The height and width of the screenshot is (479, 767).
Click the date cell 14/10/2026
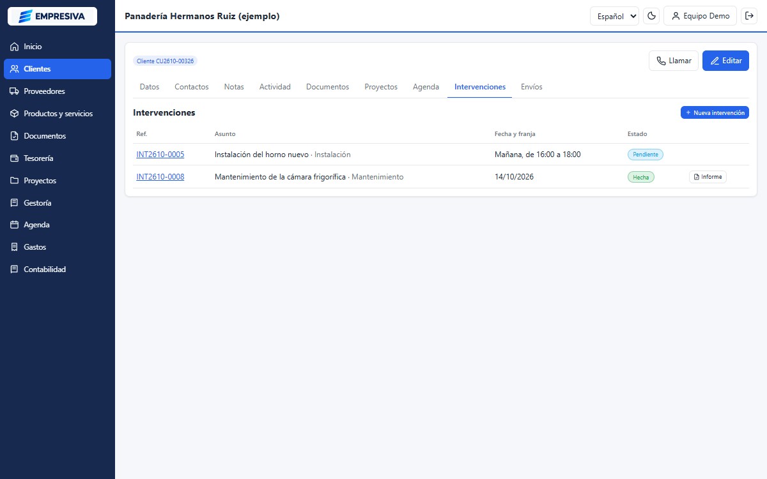click(x=514, y=177)
